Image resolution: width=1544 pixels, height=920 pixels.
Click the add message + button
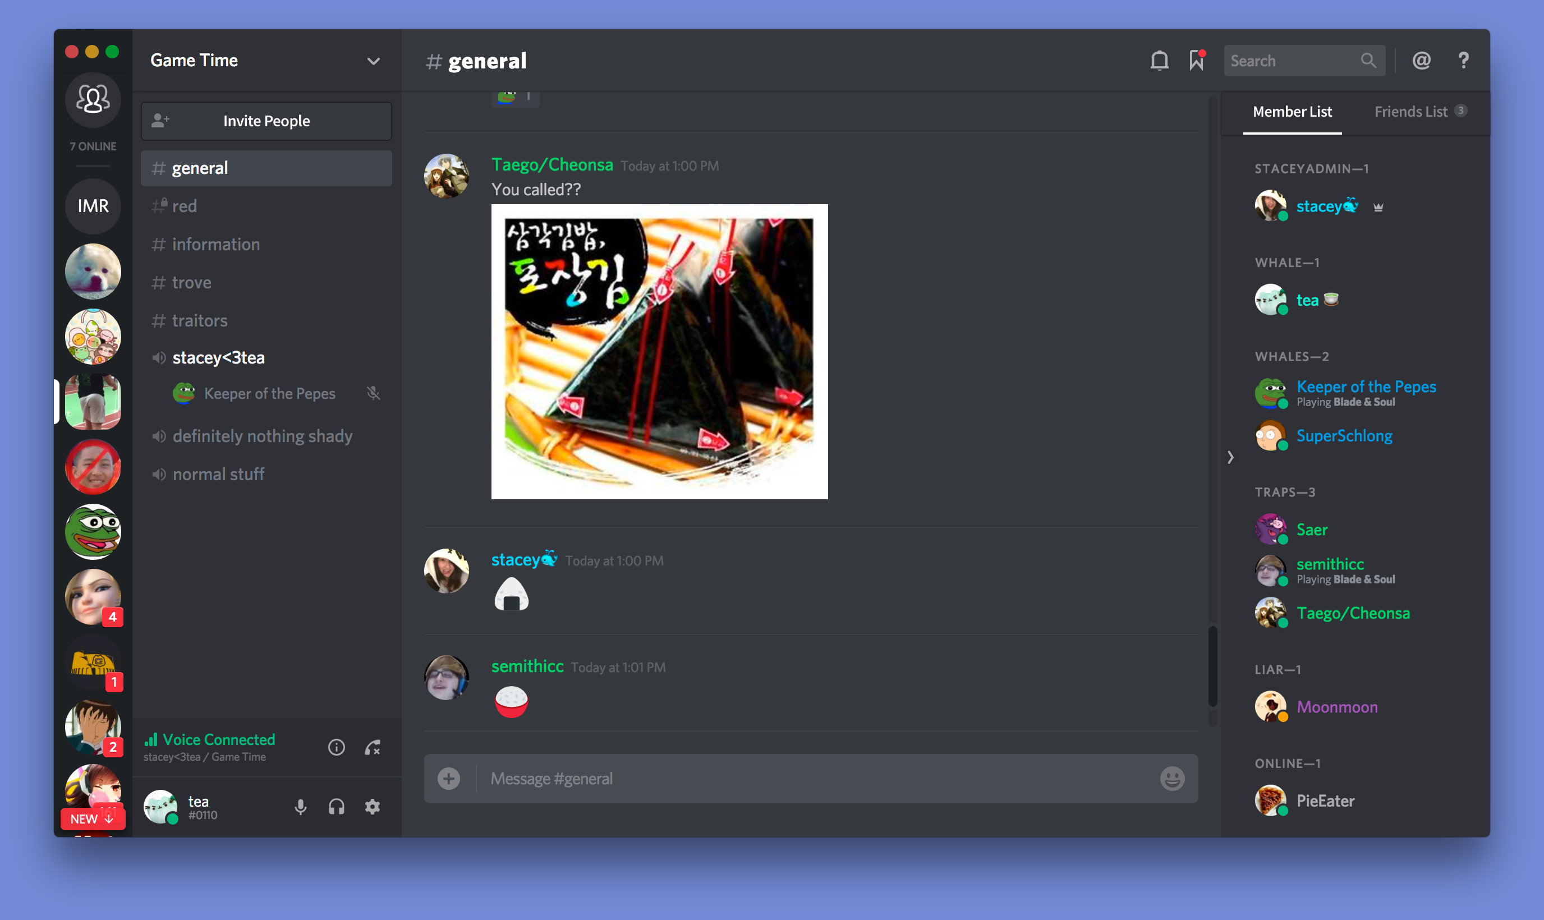pos(449,779)
